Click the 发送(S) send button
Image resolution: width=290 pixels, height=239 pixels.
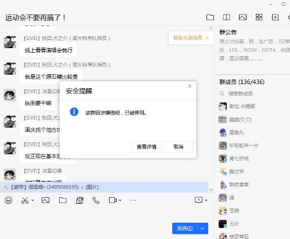coord(185,229)
